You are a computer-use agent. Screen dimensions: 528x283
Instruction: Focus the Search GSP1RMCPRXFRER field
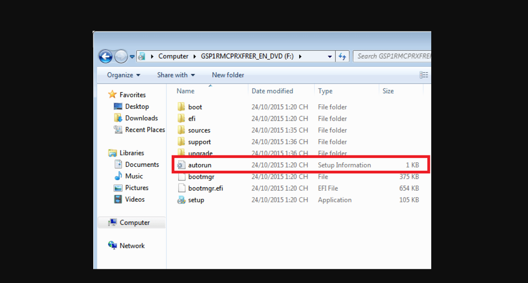click(x=392, y=56)
